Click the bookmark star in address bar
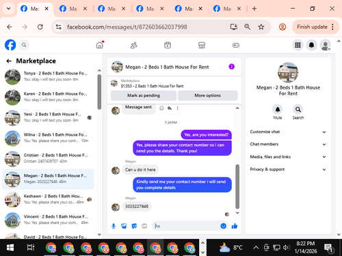Image resolution: width=342 pixels, height=256 pixels. pyautogui.click(x=261, y=27)
